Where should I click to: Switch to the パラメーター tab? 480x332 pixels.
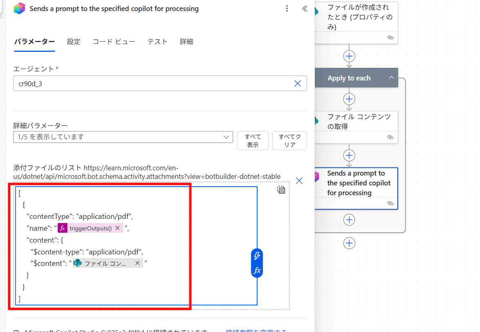click(34, 42)
